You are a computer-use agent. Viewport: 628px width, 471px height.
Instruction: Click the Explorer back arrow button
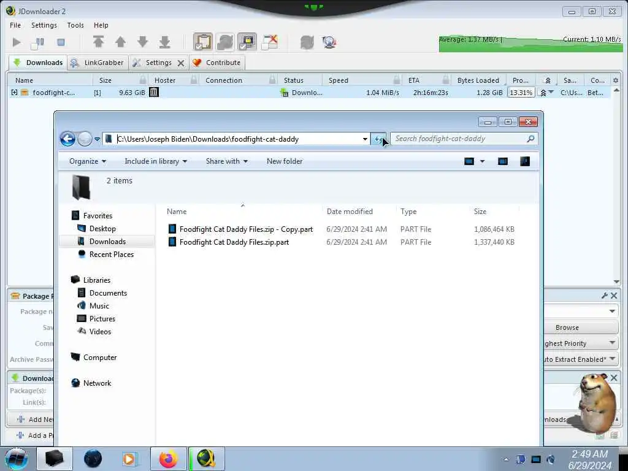click(x=67, y=139)
